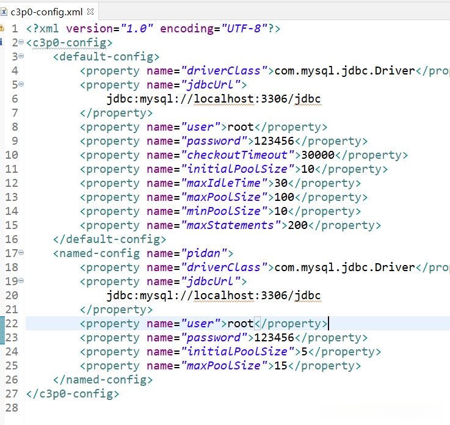This screenshot has width=450, height=425.
Task: Collapse the default-config element at line 3
Action: point(21,56)
